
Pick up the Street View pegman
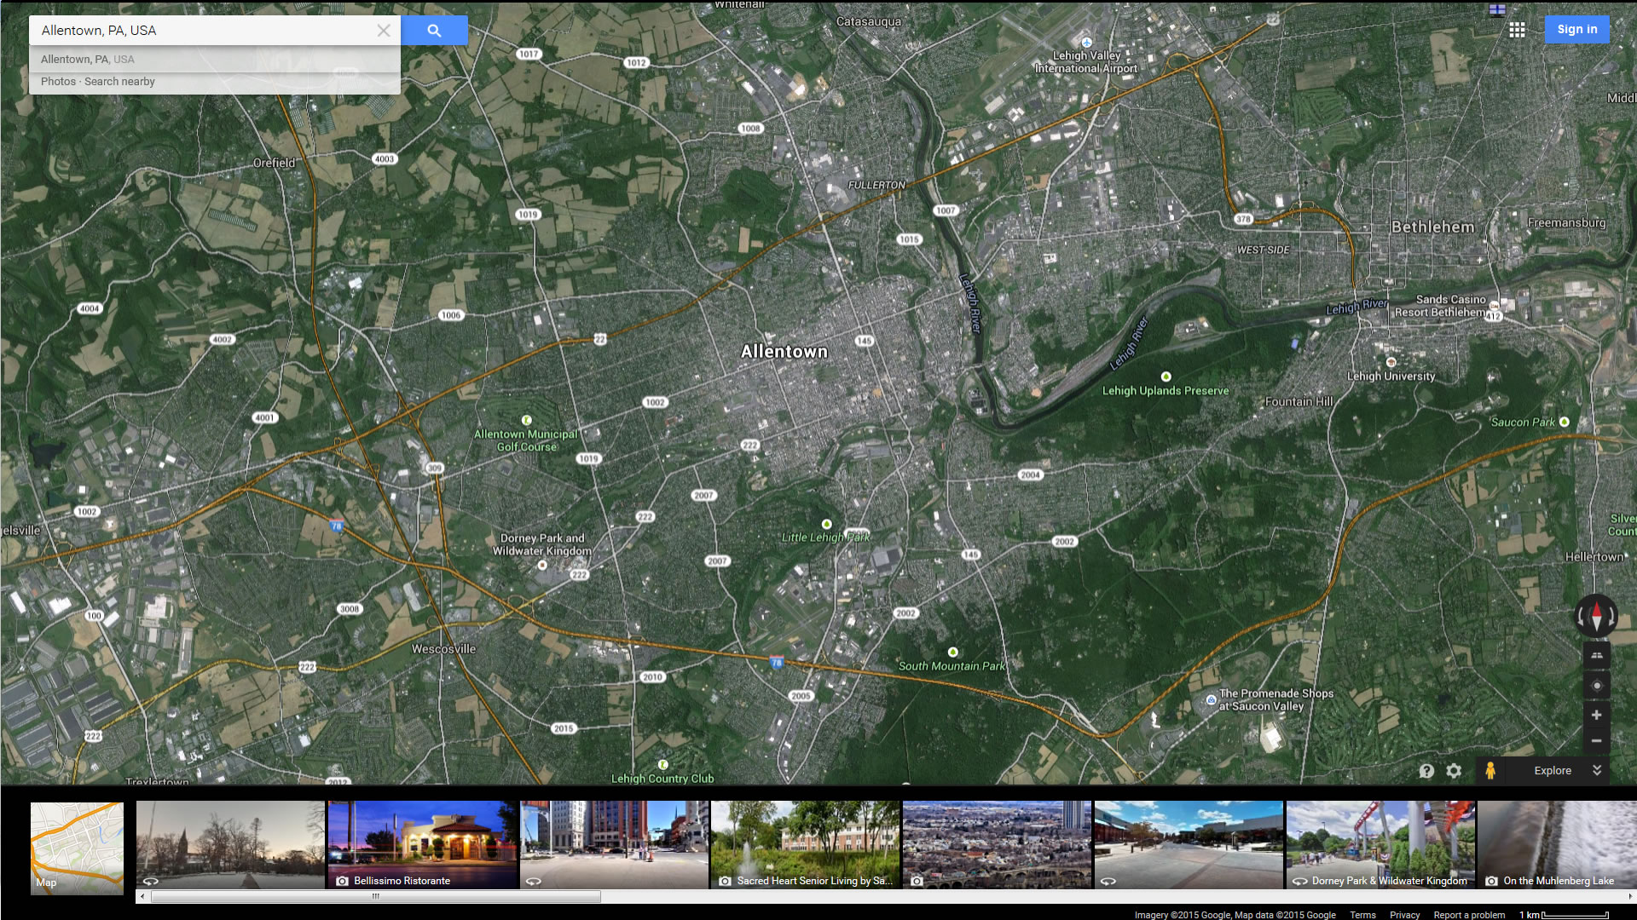point(1489,771)
